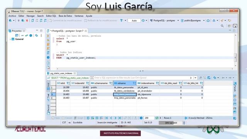Viewport: 247px width, 139px height.
Task: Click cell pk_fecnac
Action: (148, 98)
